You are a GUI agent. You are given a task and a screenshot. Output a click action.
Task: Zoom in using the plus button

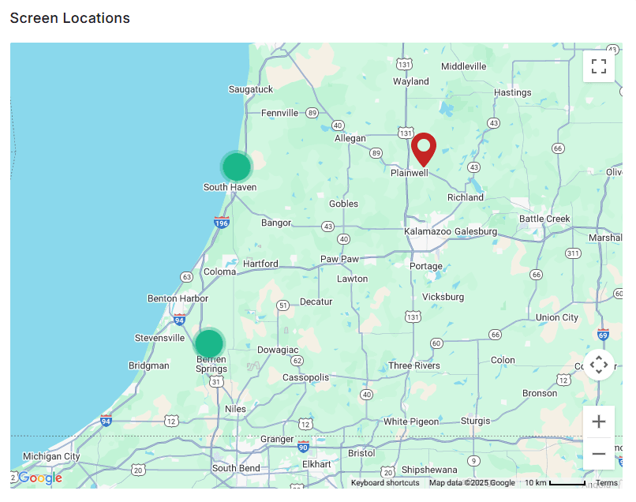pos(599,421)
